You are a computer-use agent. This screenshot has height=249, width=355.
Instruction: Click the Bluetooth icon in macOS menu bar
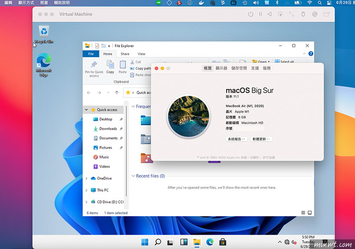(x=277, y=3)
